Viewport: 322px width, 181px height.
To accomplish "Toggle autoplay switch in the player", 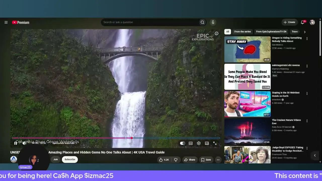I will coord(183,143).
